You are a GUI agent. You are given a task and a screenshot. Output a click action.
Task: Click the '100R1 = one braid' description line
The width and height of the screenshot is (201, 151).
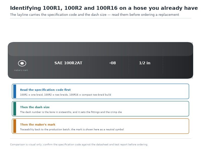[66, 95]
